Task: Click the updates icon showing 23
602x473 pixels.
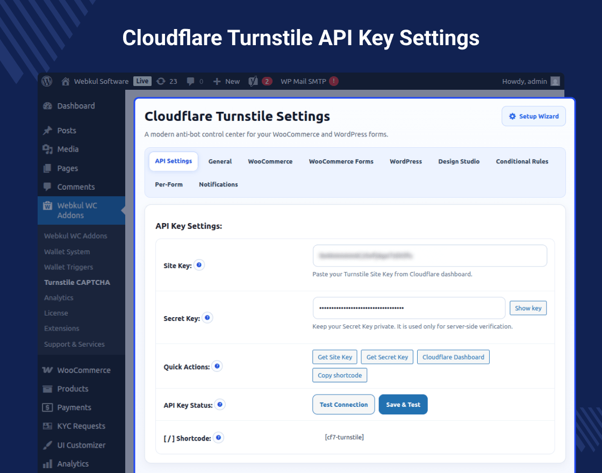Action: pyautogui.click(x=161, y=81)
